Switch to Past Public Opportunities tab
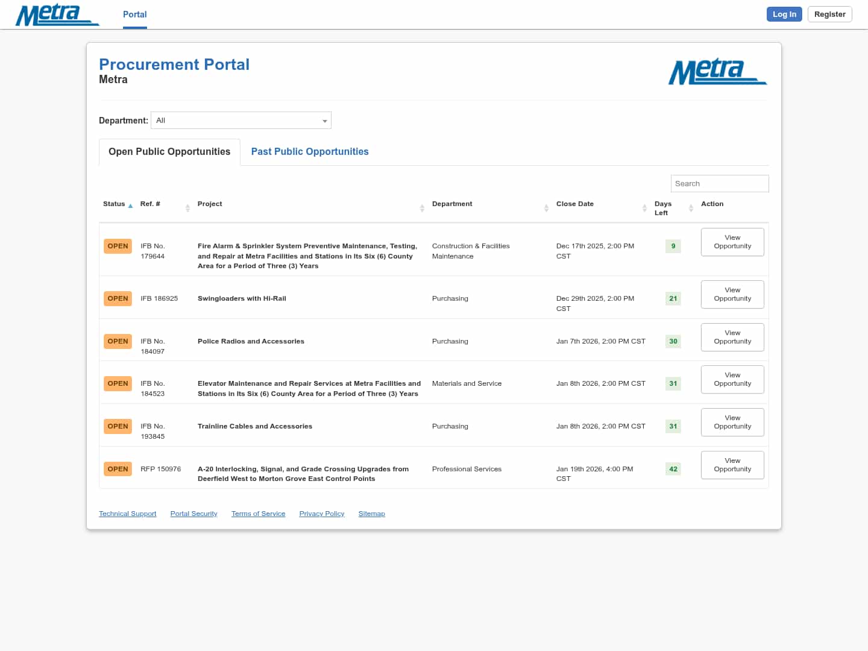This screenshot has height=651, width=868. coord(310,152)
